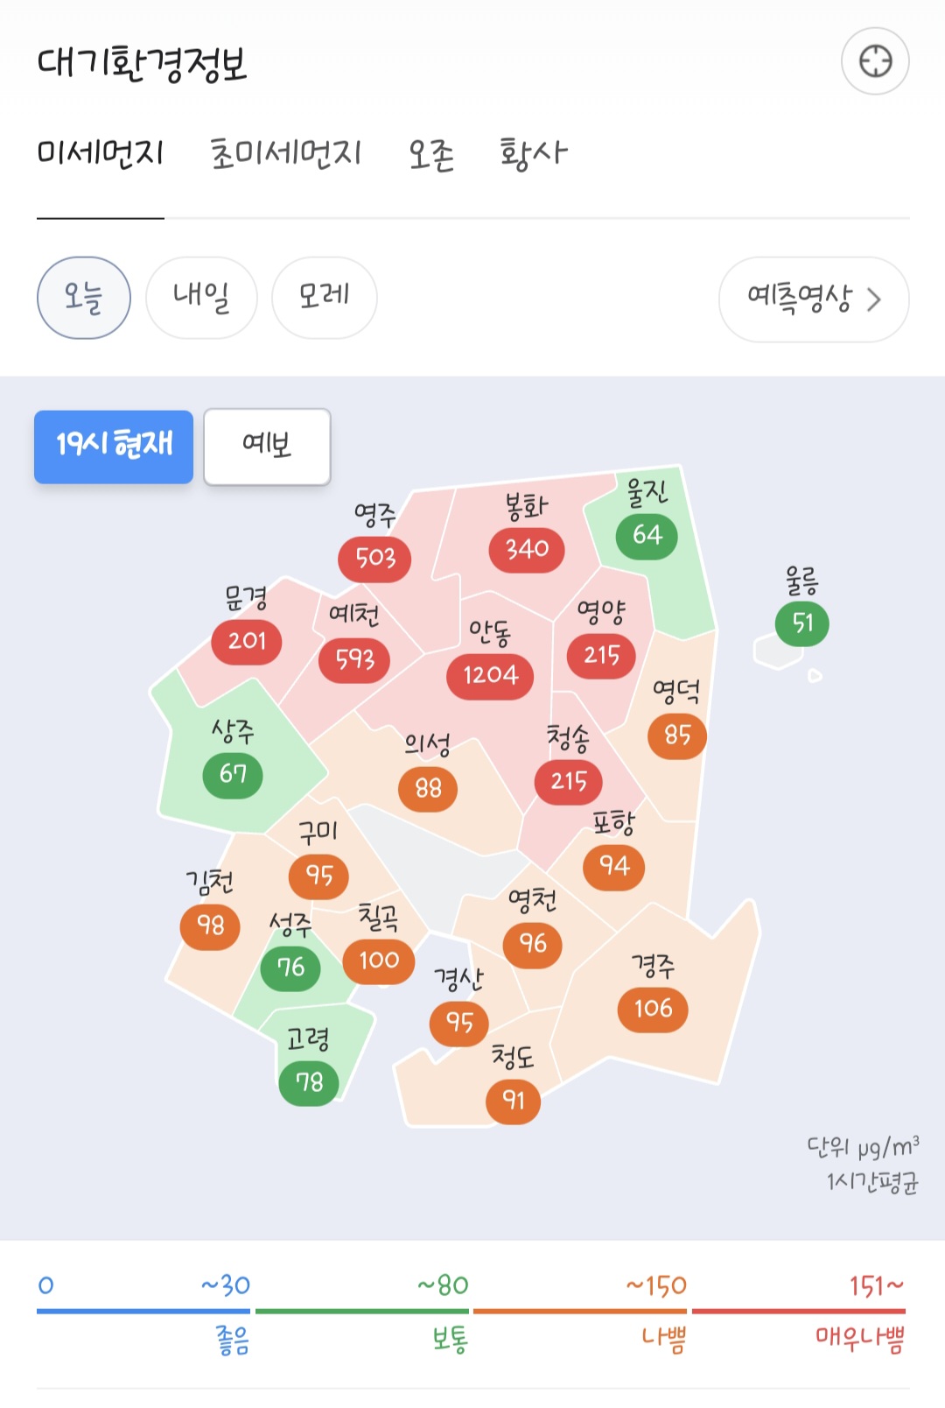
Task: Tap the current location crosshair icon
Action: (x=875, y=61)
